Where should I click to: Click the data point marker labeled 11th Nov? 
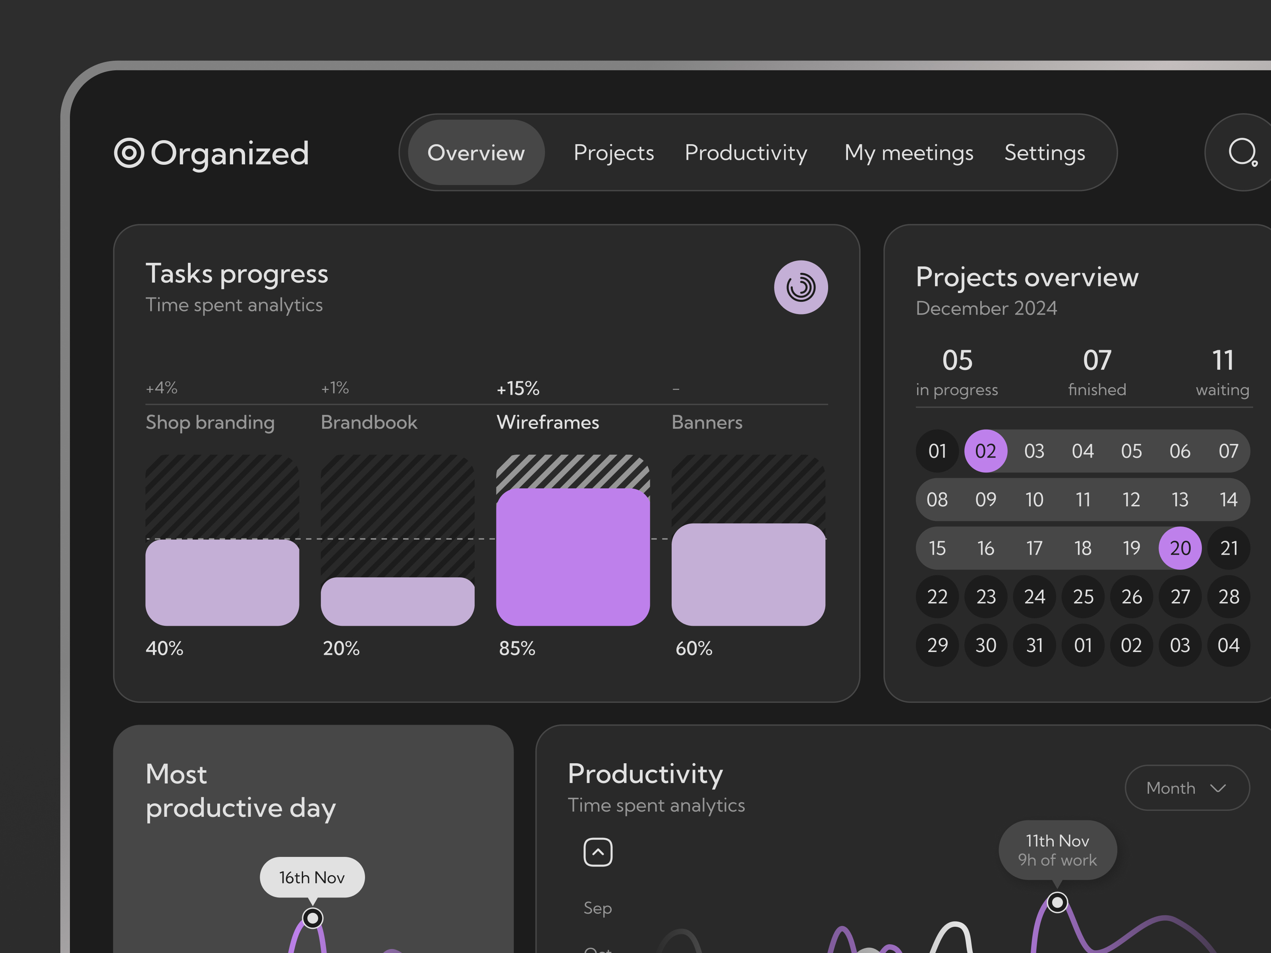click(x=1057, y=902)
